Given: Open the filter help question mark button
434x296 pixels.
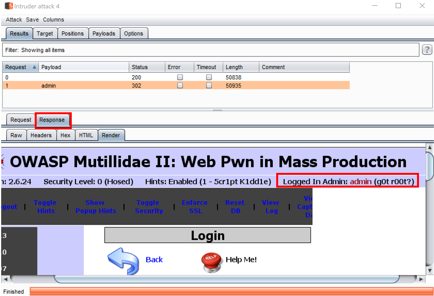Looking at the screenshot, I should [x=427, y=50].
